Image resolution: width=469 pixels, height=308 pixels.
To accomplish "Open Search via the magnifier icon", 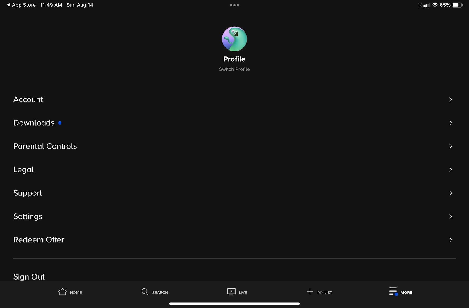I will coord(145,292).
